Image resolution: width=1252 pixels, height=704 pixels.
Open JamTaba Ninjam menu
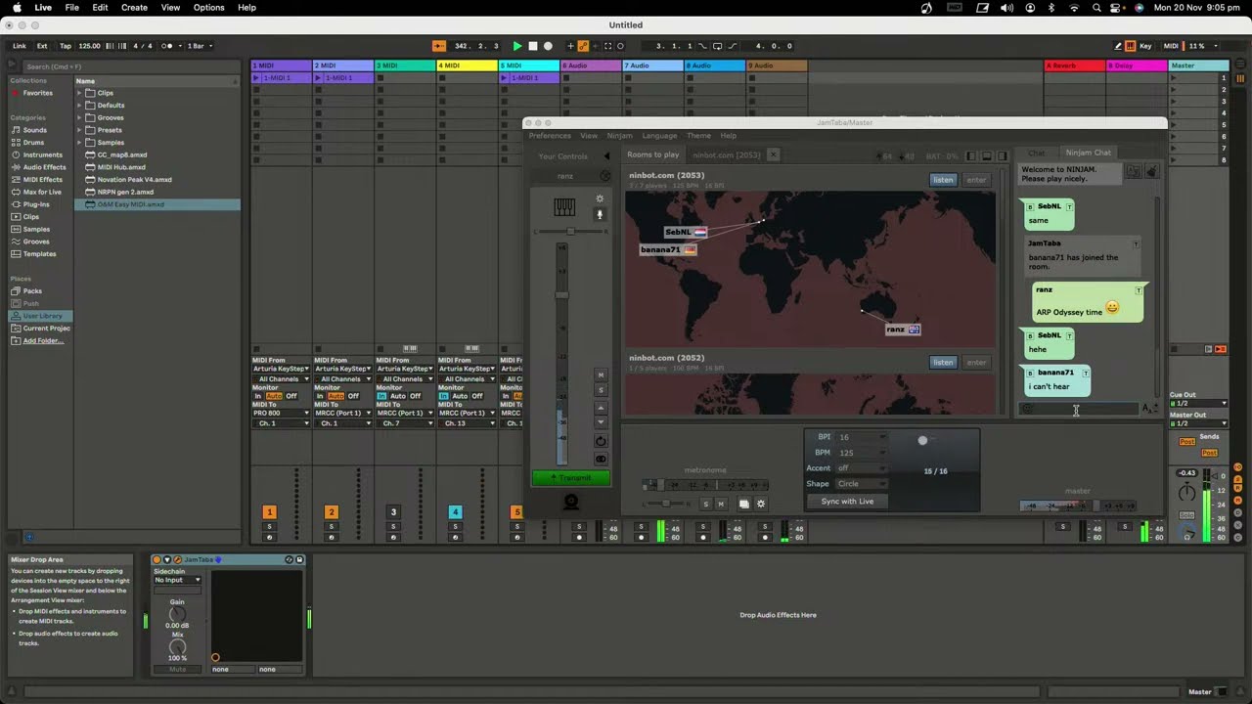click(x=619, y=136)
